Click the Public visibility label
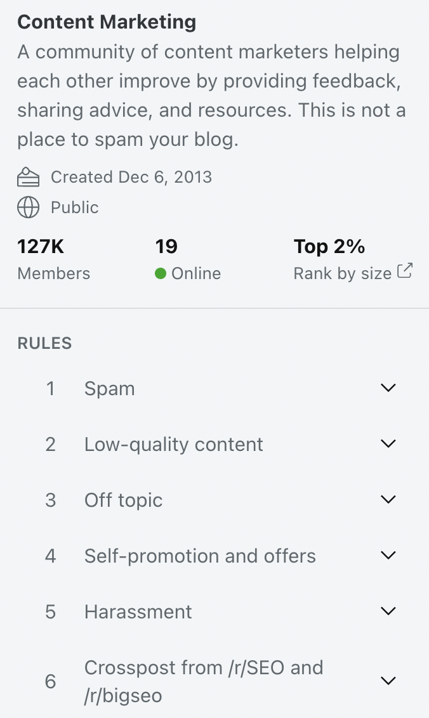 [74, 207]
